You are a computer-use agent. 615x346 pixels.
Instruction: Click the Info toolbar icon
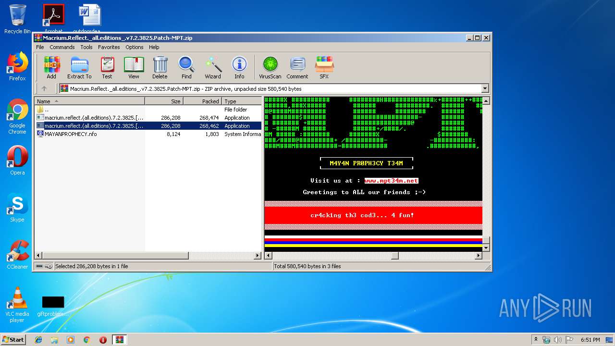click(239, 67)
